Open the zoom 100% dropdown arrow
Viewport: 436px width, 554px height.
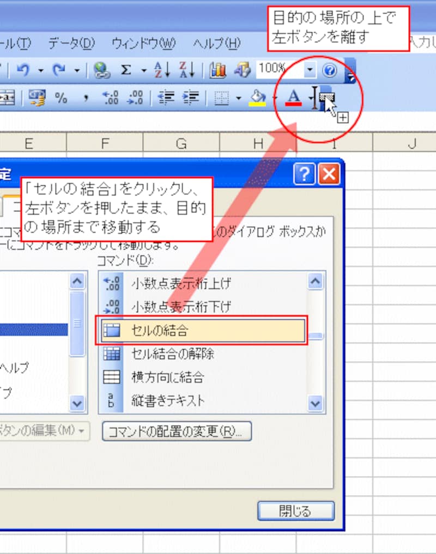(x=310, y=70)
